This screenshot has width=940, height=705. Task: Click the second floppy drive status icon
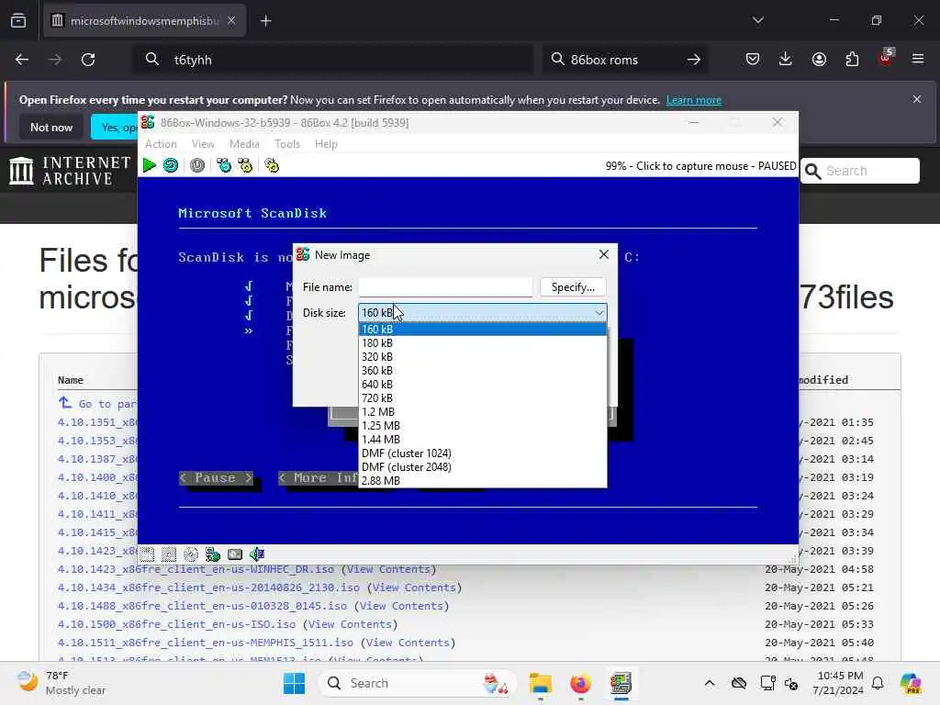[x=169, y=554]
